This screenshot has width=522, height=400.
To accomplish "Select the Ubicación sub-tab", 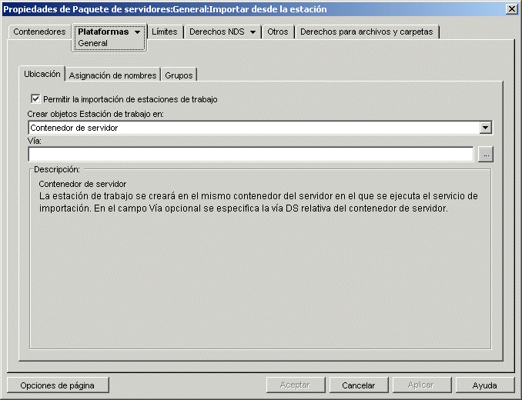I will point(42,74).
